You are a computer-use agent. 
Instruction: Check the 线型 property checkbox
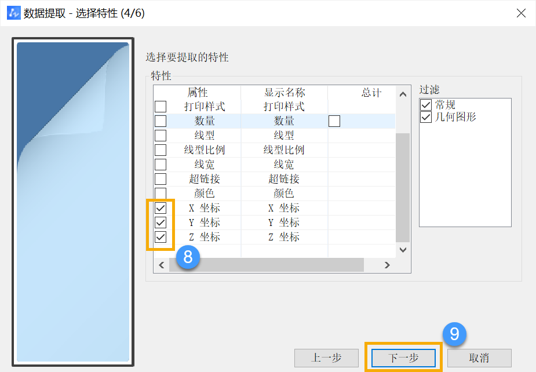[x=161, y=136]
